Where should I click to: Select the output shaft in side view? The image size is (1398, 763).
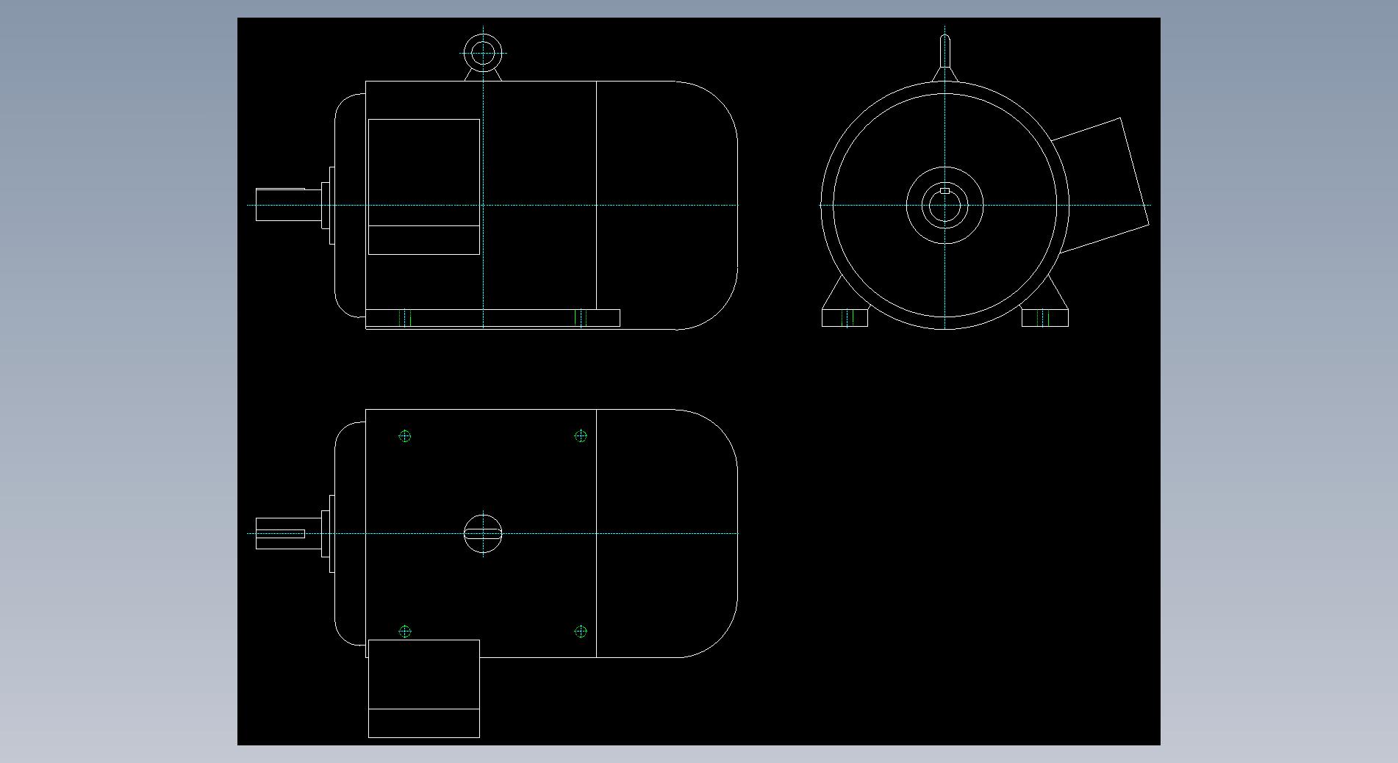[x=288, y=205]
